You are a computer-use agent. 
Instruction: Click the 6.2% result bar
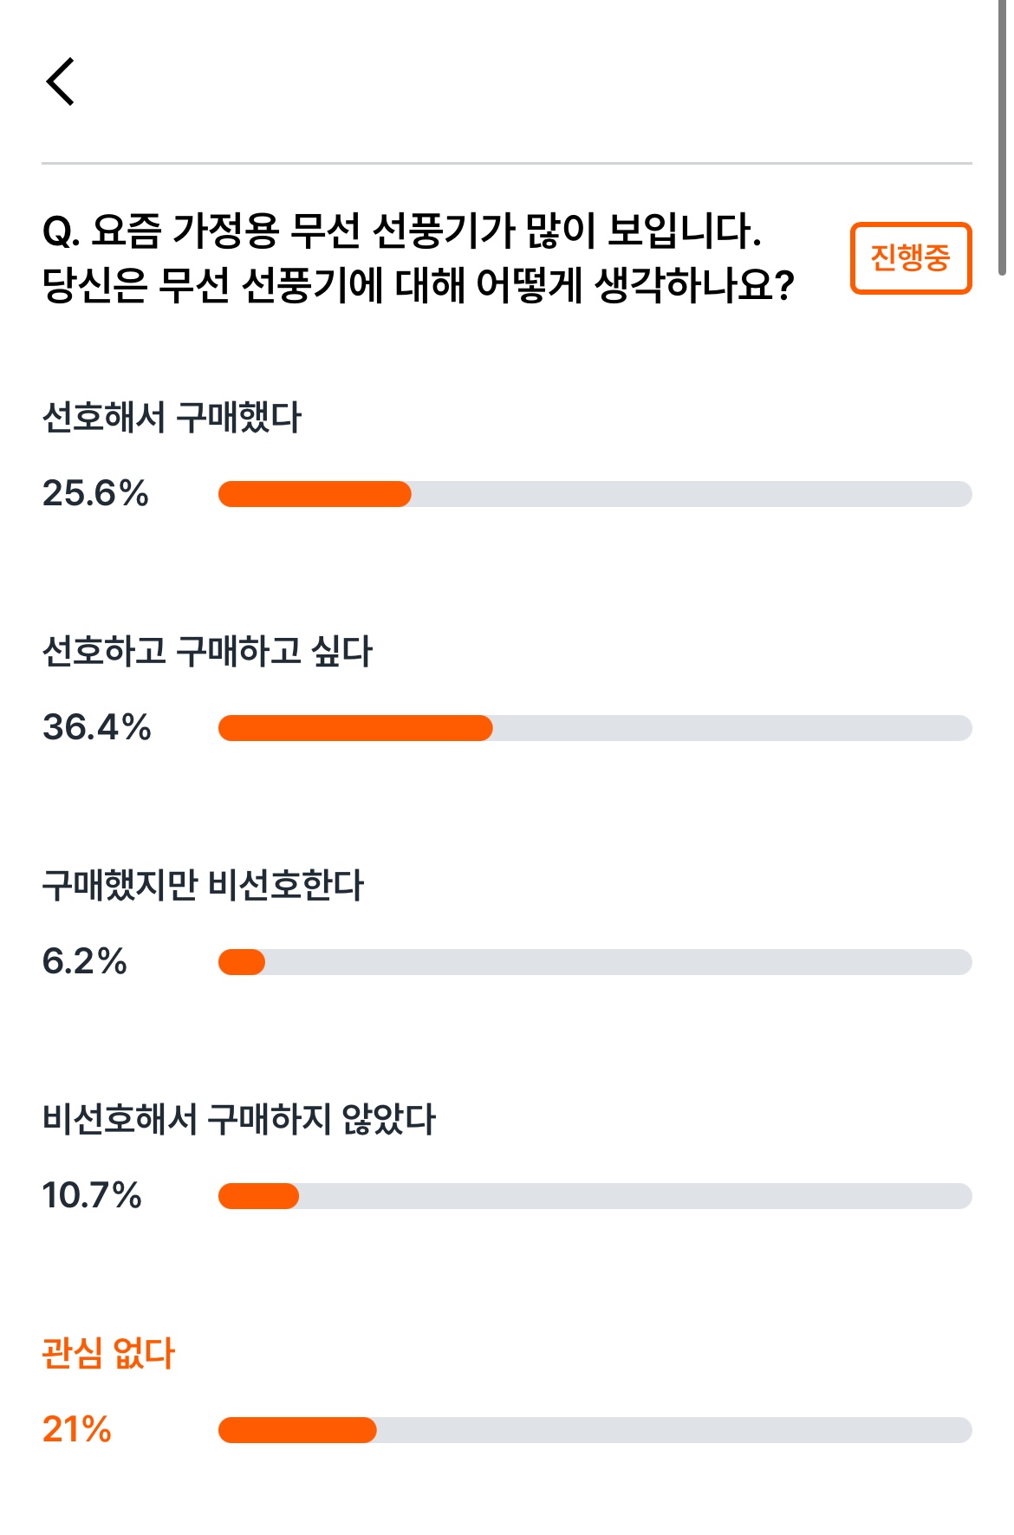(x=595, y=962)
